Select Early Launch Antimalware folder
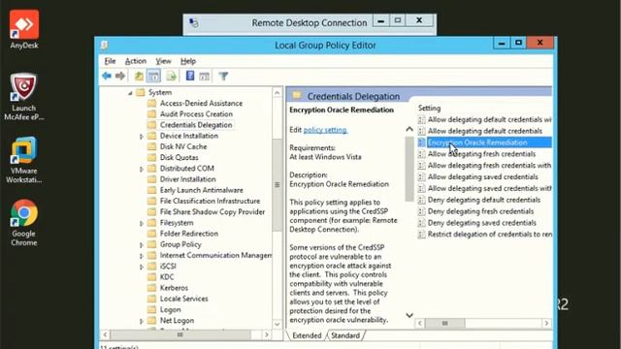 (202, 190)
